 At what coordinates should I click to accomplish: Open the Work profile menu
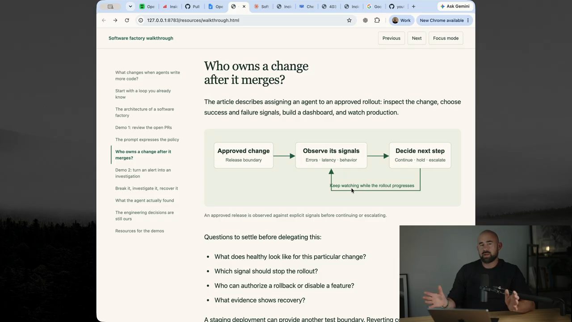[x=401, y=20]
